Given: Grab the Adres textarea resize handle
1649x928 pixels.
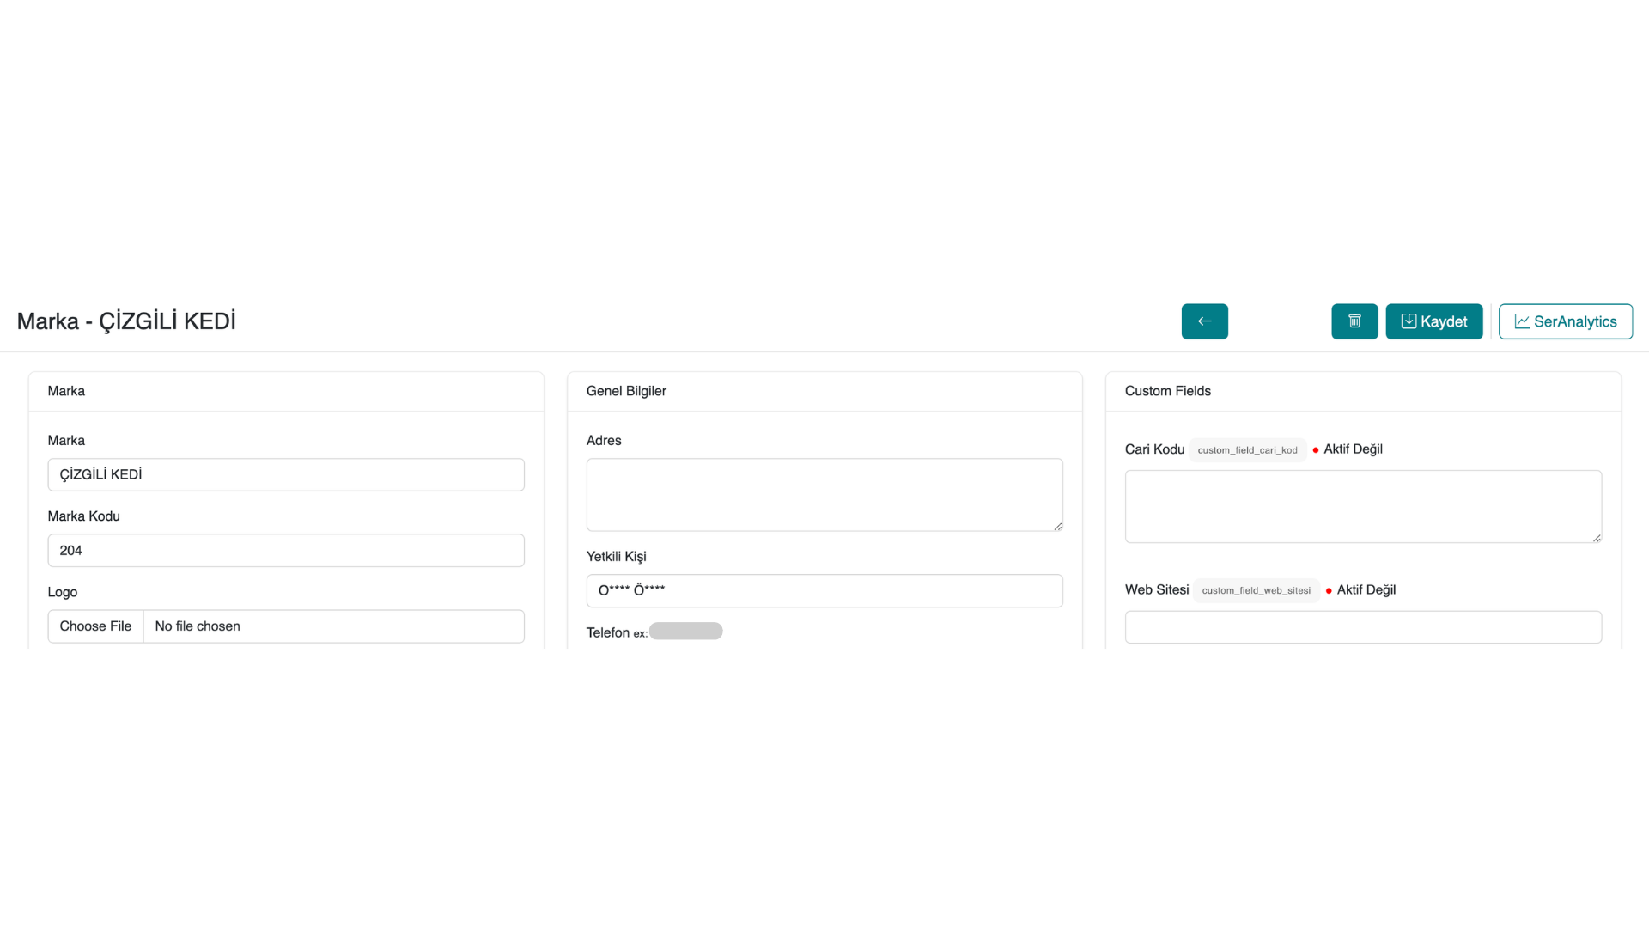Looking at the screenshot, I should point(1058,526).
